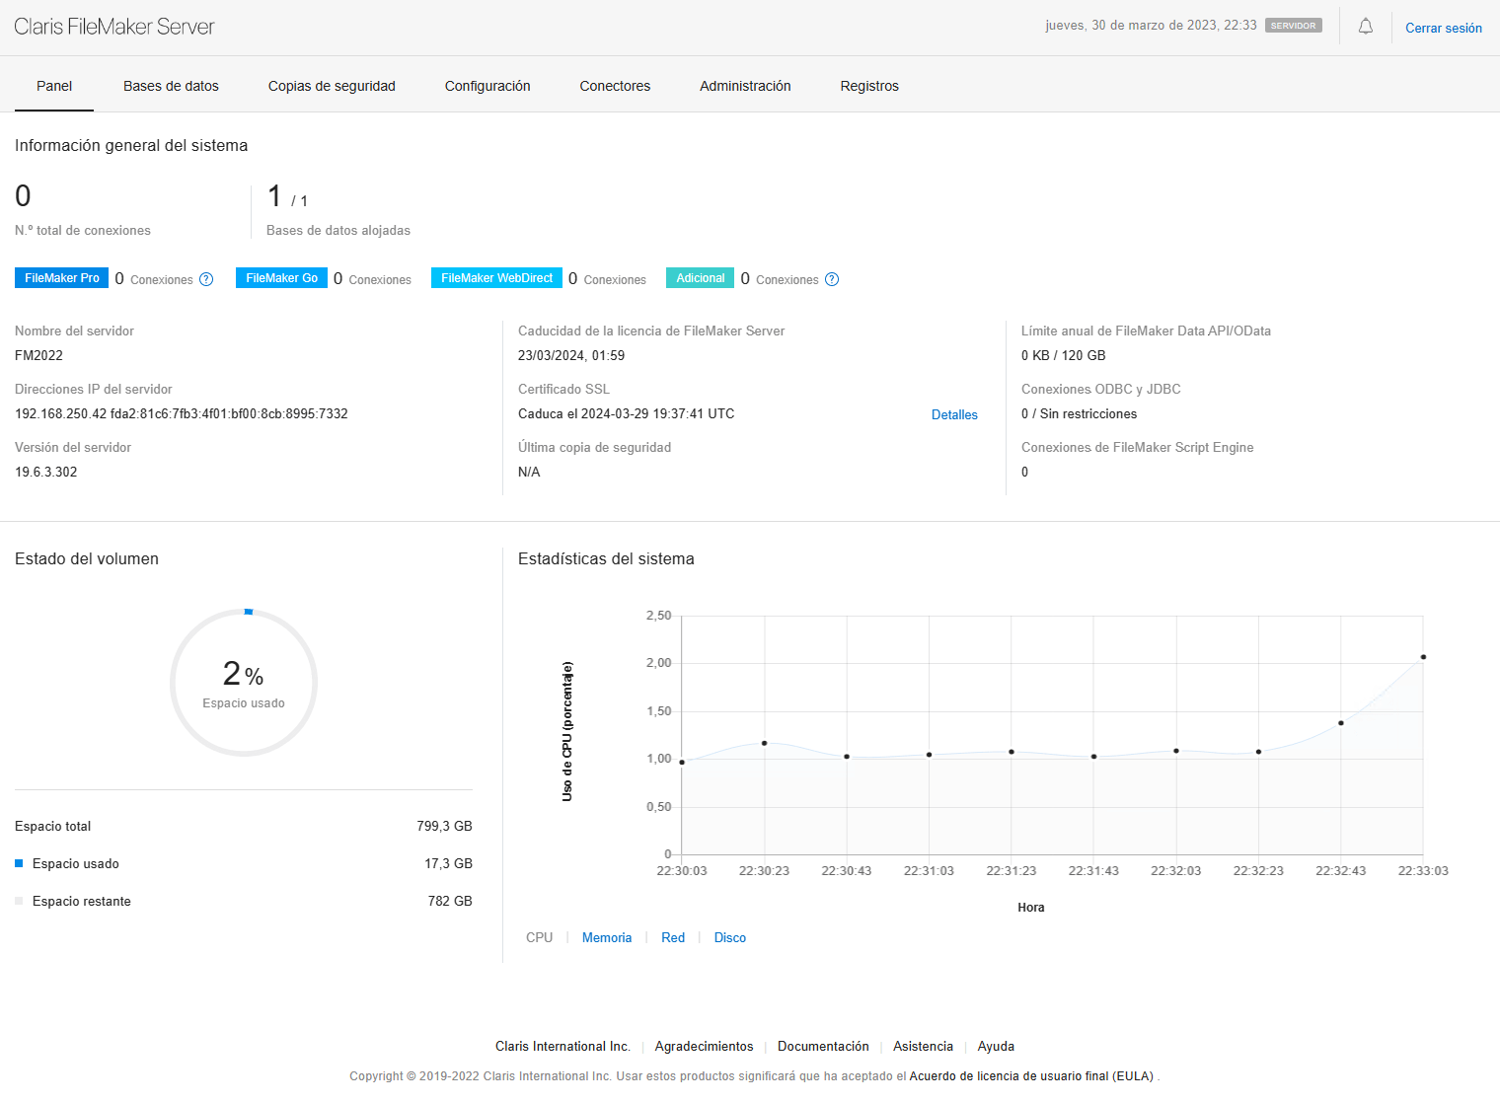Screen dimensions: 1500x1103
Task: Open the SSL certificate Detalles link
Action: point(954,414)
